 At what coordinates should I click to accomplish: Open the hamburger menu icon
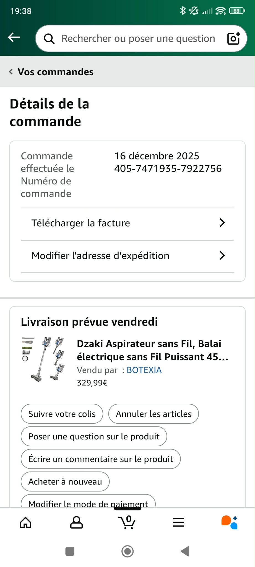(178, 522)
